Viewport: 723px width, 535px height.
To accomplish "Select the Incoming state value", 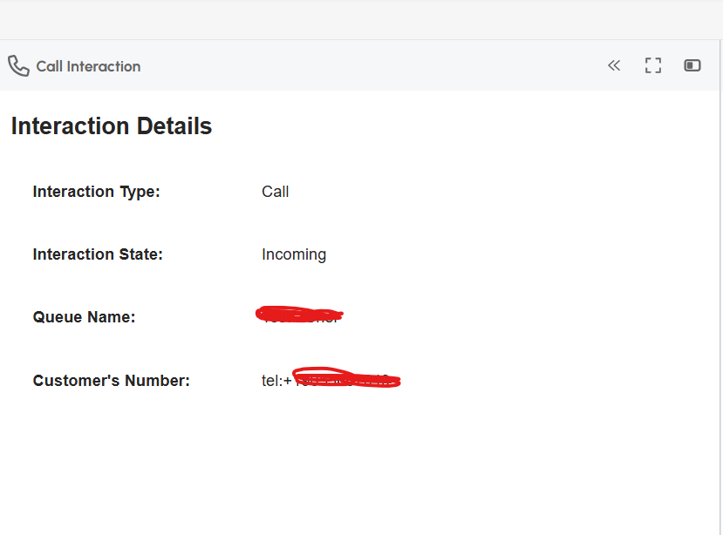I will coord(294,254).
